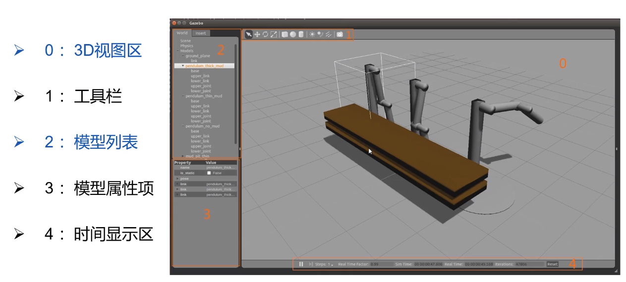The image size is (626, 282).
Task: Collapse the pendulum_no_mud node arrow
Action: 182,126
